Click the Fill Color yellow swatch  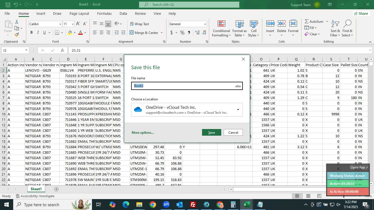tap(70, 33)
